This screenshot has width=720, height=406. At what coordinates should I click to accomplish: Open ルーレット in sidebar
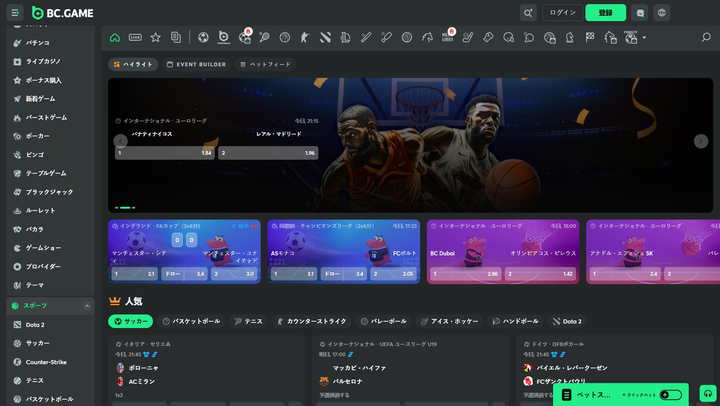(x=50, y=211)
